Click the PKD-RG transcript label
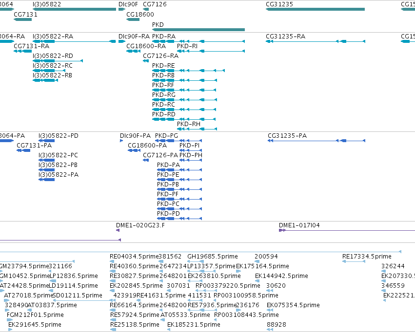 [x=164, y=94]
